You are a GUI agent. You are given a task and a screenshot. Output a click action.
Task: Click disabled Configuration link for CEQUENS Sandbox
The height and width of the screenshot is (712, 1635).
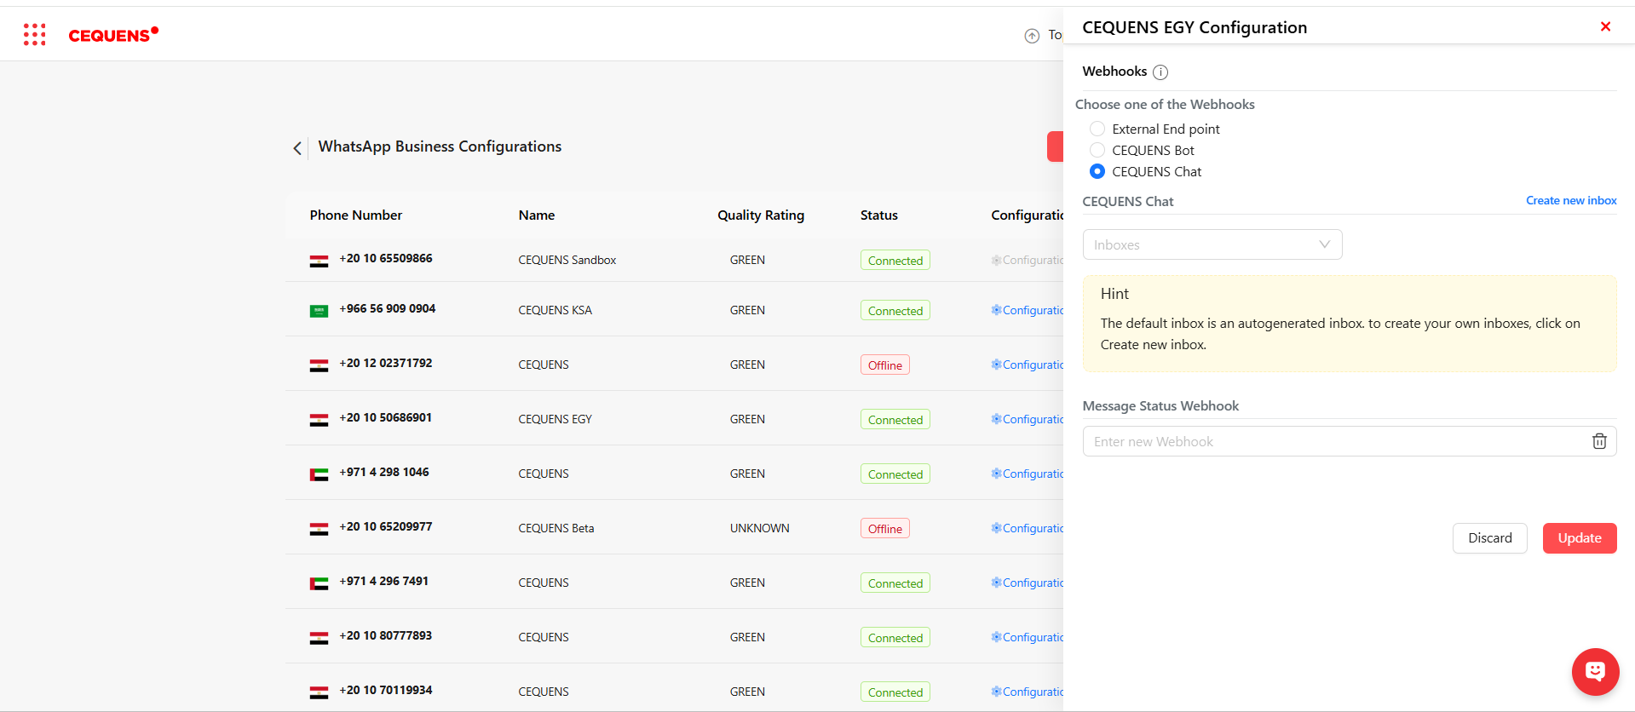click(x=1027, y=261)
